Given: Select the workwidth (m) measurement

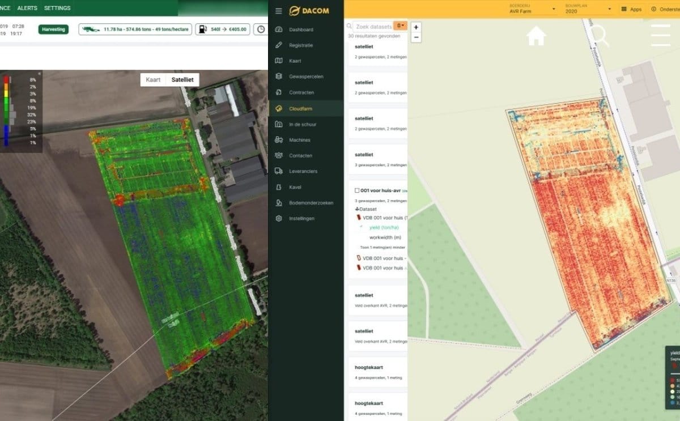Looking at the screenshot, I should [x=385, y=237].
